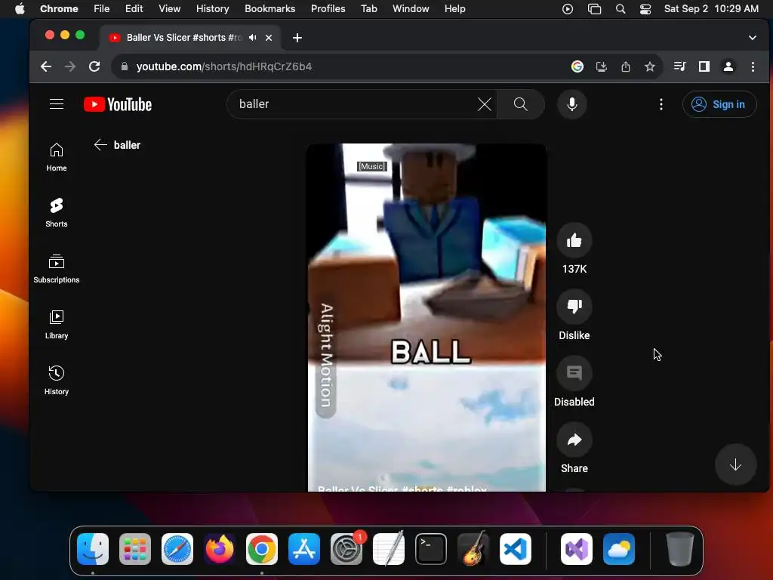Open the Trash in the Dock
This screenshot has width=773, height=580.
click(x=680, y=548)
